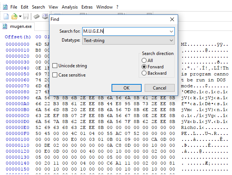232x175 pixels.
Task: Click hex byte C6 in row 00000140
Action: tap(110, 163)
